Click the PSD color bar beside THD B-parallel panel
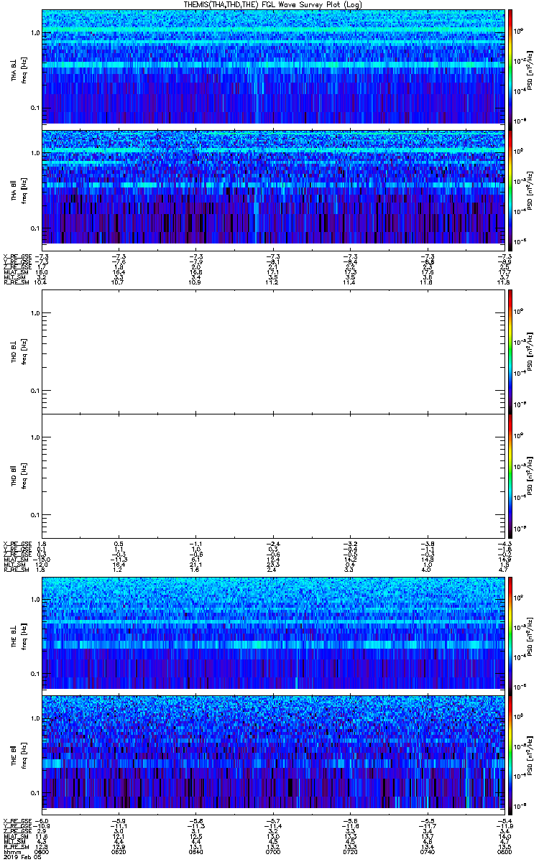 point(510,476)
